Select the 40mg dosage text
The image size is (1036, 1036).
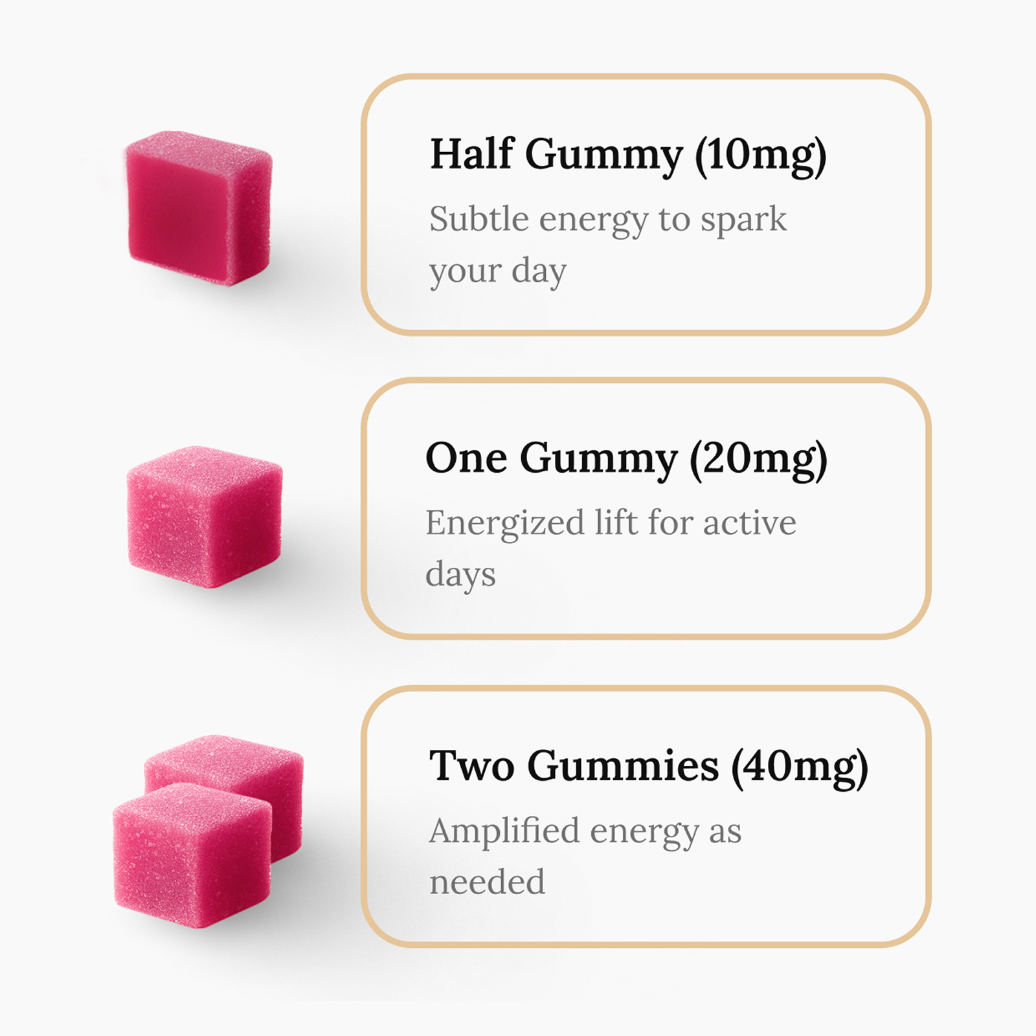(x=800, y=767)
